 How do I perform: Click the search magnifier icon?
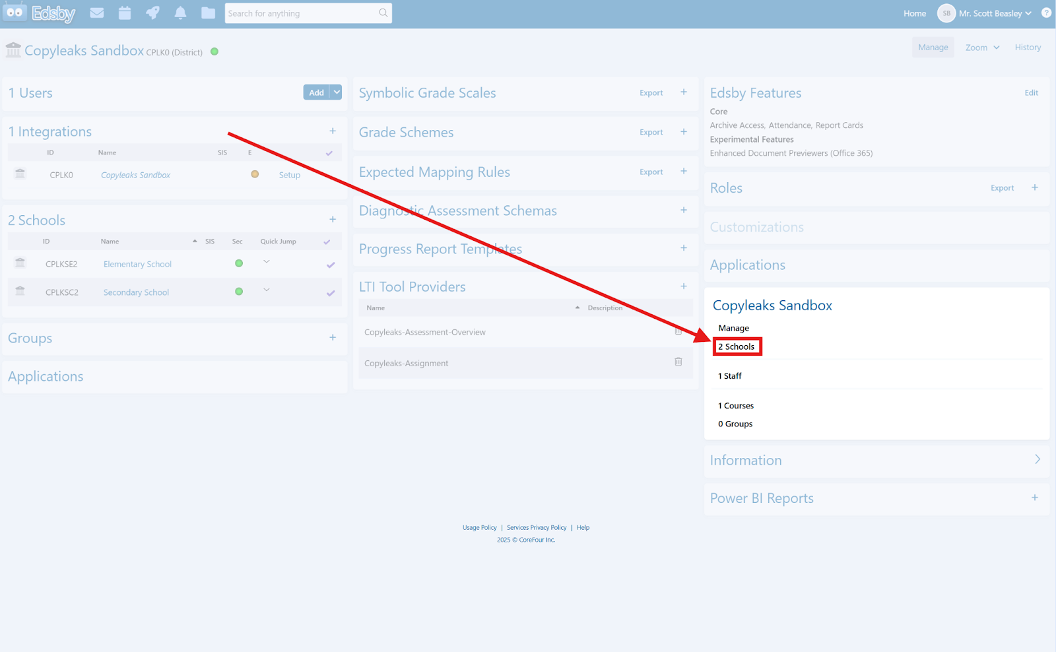coord(383,13)
